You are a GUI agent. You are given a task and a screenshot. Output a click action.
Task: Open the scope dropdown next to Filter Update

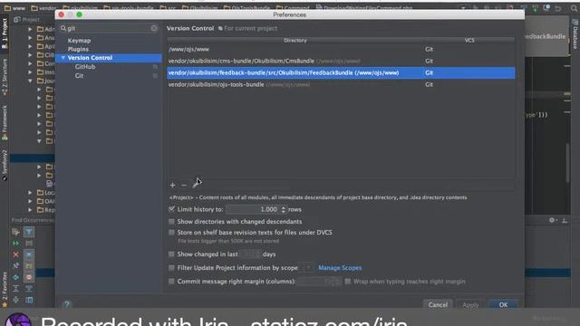[x=308, y=268]
